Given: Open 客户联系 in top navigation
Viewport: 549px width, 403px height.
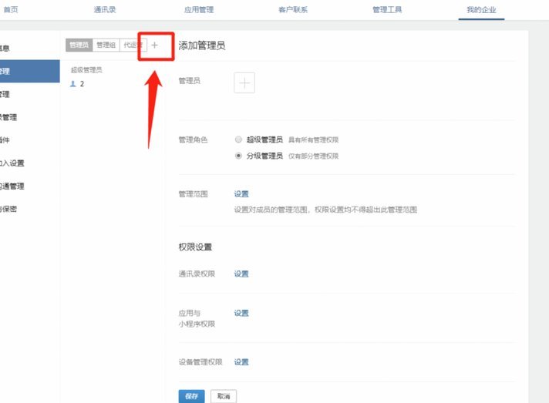Looking at the screenshot, I should [293, 9].
